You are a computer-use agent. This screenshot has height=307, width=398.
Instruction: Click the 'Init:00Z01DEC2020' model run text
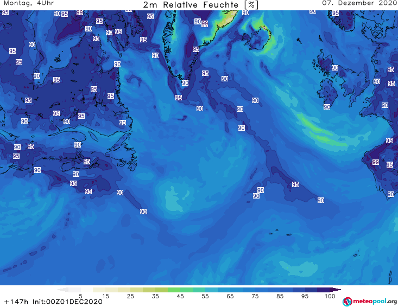[x=67, y=302]
